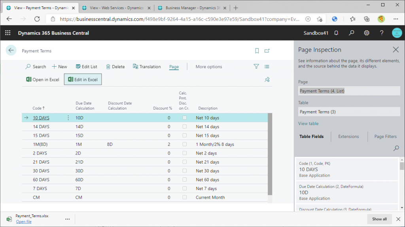Viewport: 405px width, 227px height.
Task: Click the payment terms list vertical scrollbar
Action: tap(270, 154)
